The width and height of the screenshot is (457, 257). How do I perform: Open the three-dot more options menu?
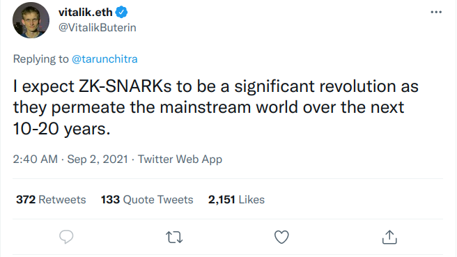pyautogui.click(x=436, y=12)
